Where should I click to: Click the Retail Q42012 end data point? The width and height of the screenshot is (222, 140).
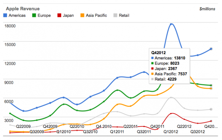pyautogui.click(x=211, y=109)
